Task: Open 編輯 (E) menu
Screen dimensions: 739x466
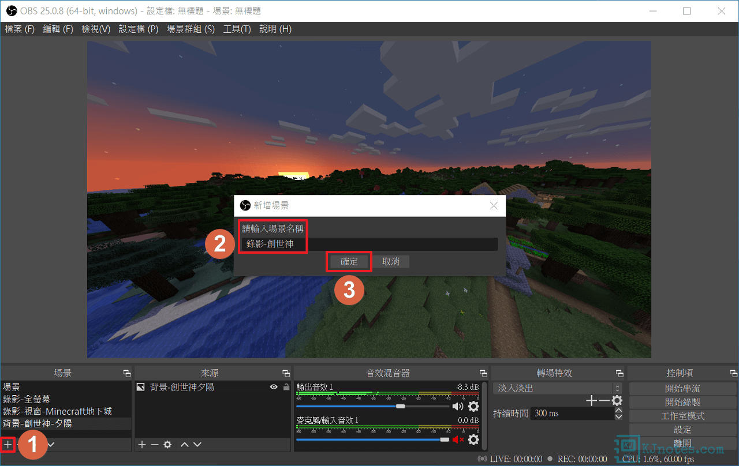Action: coord(58,29)
